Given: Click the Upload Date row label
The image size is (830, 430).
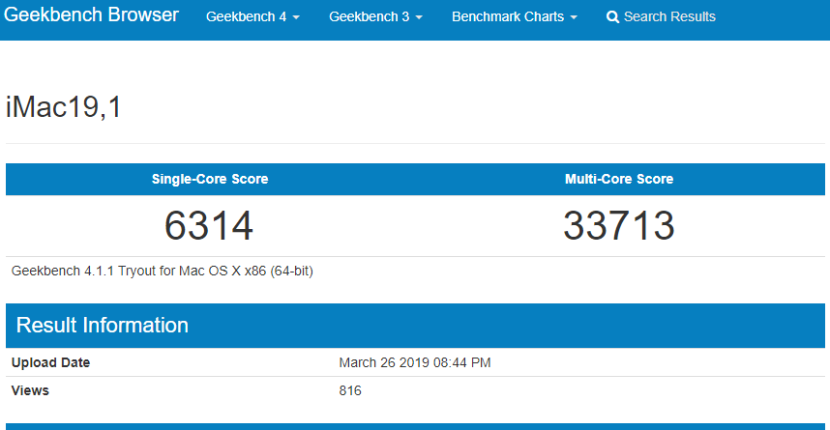Looking at the screenshot, I should point(51,362).
